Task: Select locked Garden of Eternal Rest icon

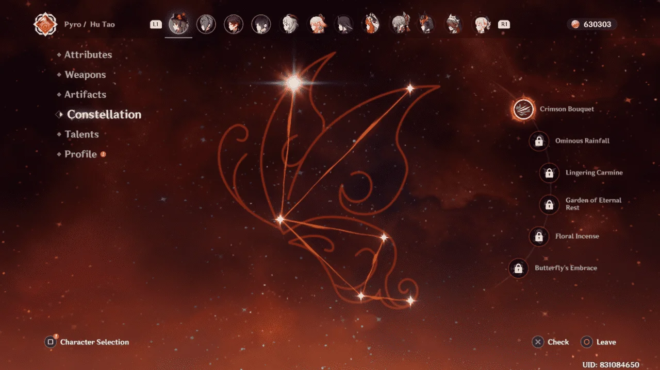Action: 549,205
